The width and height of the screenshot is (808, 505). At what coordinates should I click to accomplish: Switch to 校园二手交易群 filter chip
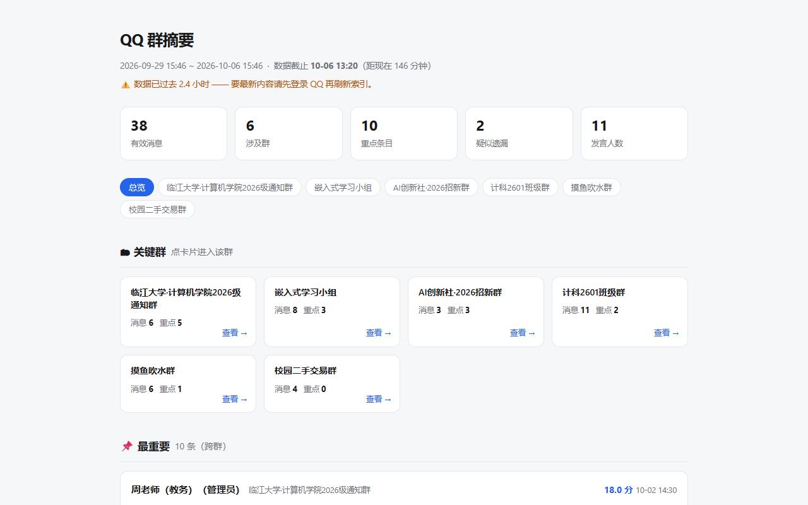click(157, 210)
